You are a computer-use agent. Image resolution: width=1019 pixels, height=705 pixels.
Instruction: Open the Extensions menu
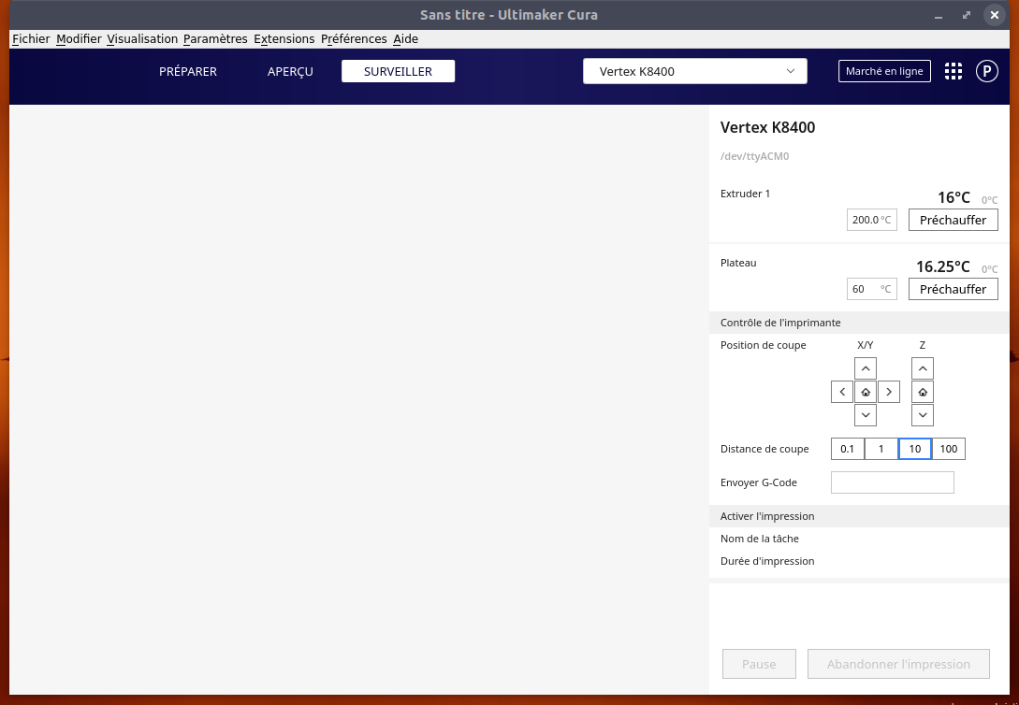[x=284, y=39]
